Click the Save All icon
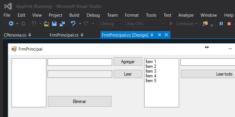The image size is (235, 117). coord(62,24)
